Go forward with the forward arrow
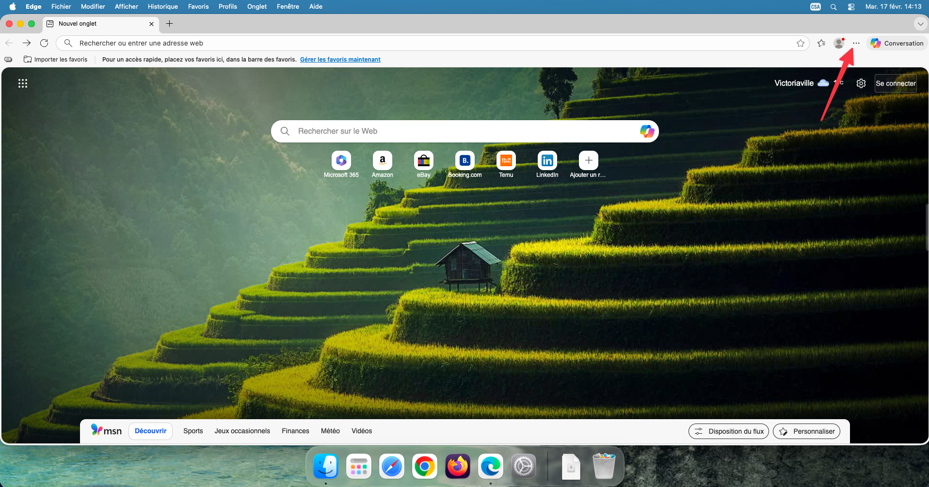The width and height of the screenshot is (929, 487). pyautogui.click(x=27, y=43)
